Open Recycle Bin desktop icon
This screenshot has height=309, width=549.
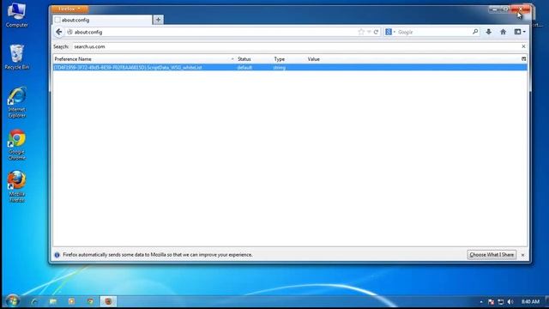17,58
